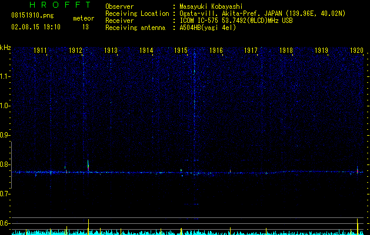The height and width of the screenshot is (235, 370).
Task: Click the 0.9 kHz axis label
Action: [x=5, y=135]
